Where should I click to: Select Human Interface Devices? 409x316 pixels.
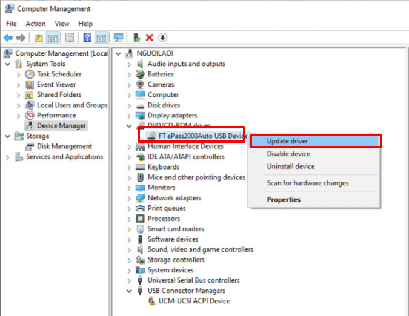tap(185, 146)
